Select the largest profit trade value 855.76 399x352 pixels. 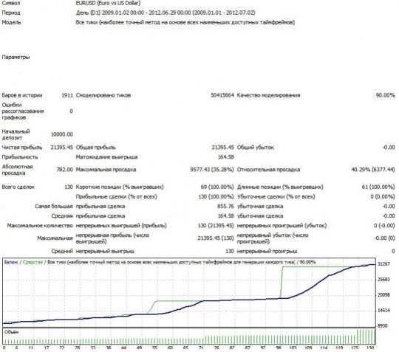coord(225,207)
